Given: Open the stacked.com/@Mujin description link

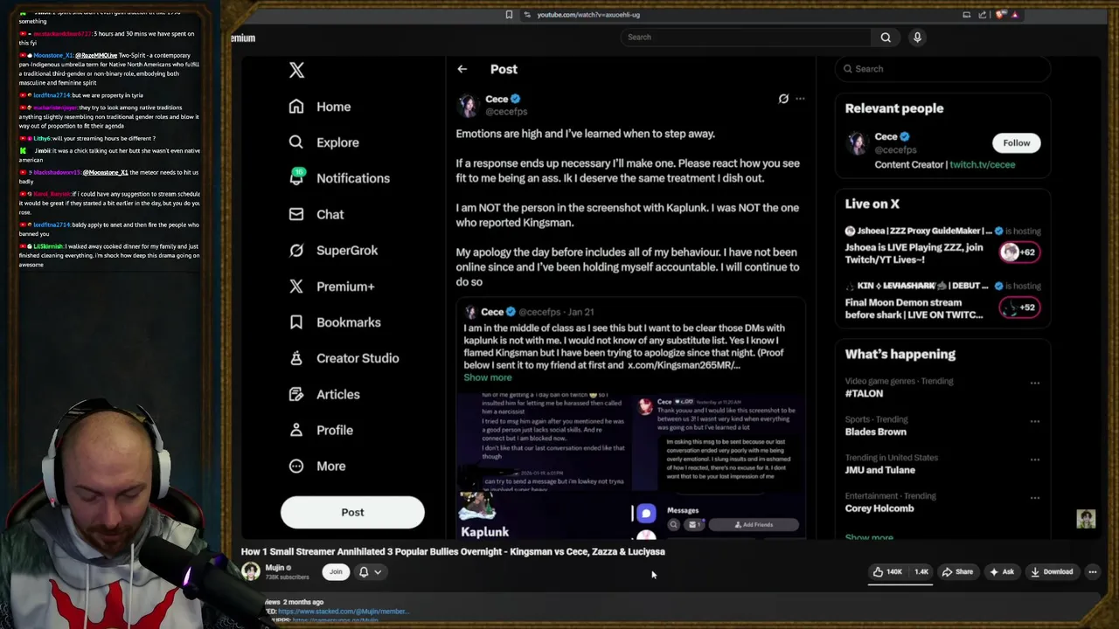Looking at the screenshot, I should point(343,612).
